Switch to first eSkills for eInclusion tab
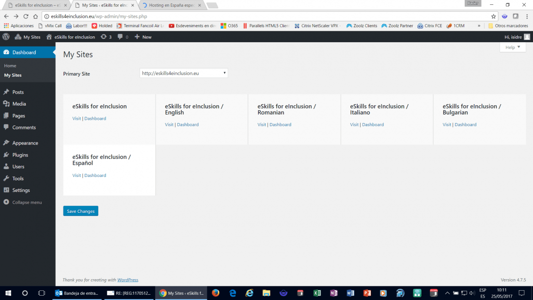Screen dimensions: 533x300 pos(36,5)
